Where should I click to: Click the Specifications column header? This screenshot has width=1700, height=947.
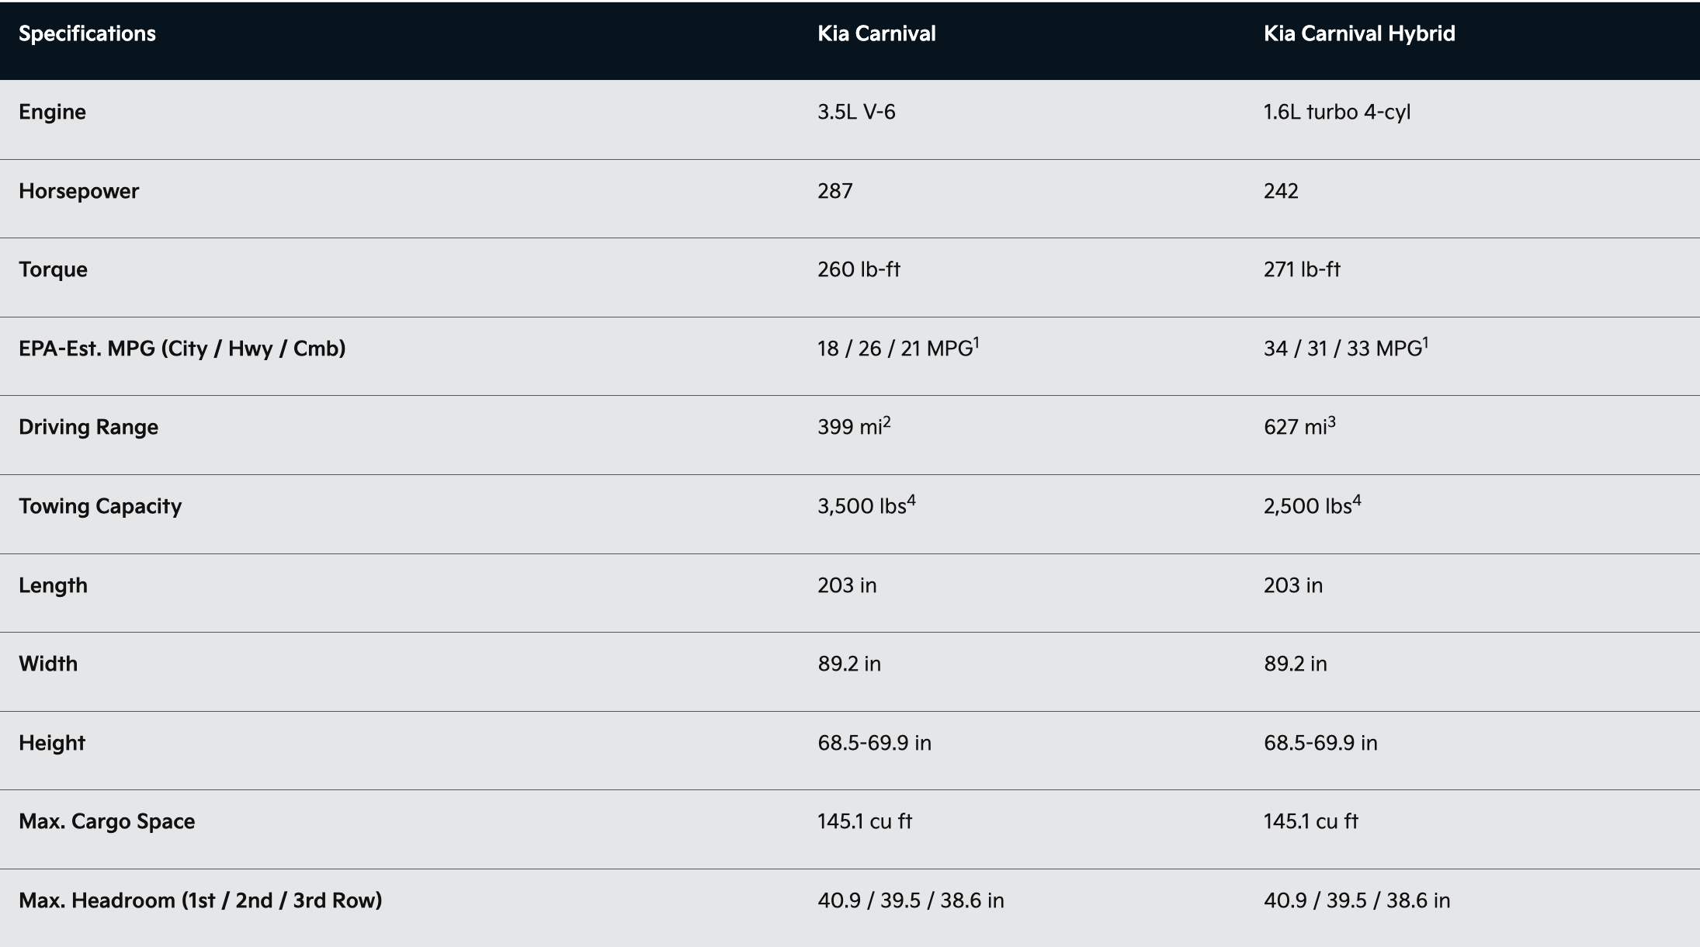pyautogui.click(x=87, y=33)
